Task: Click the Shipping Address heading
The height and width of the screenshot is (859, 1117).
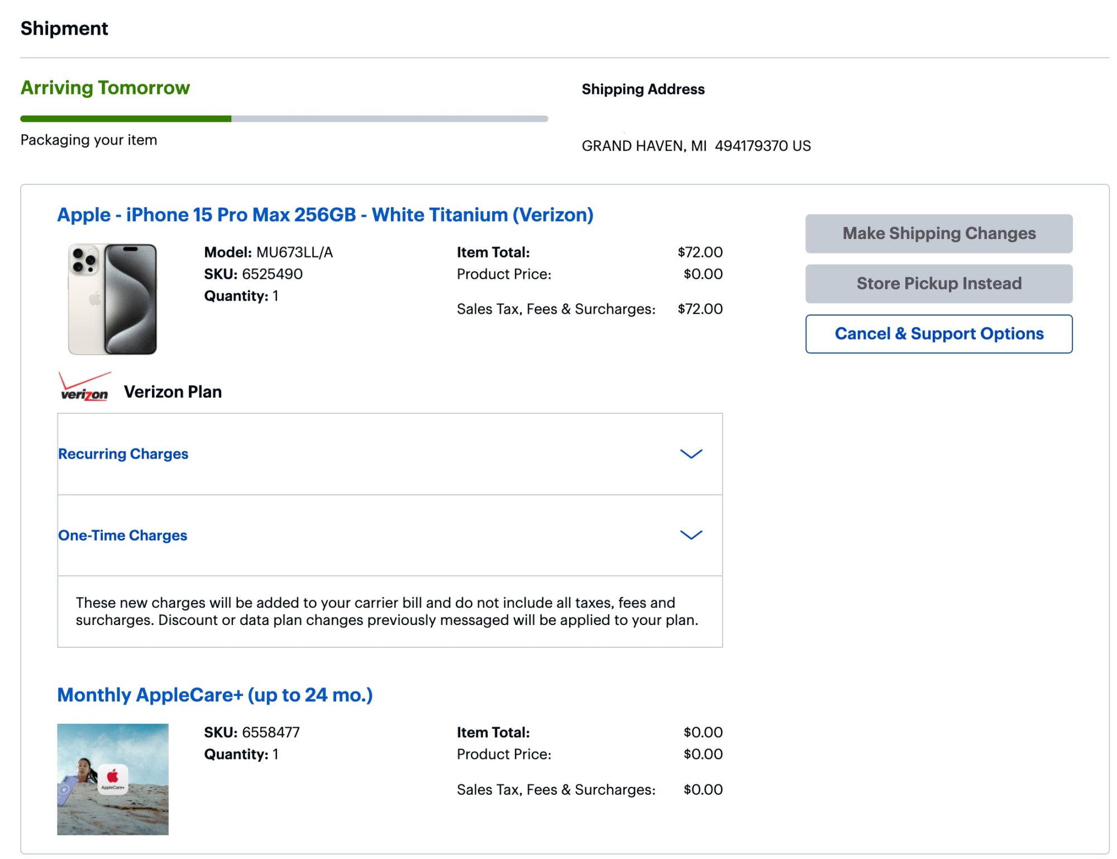Action: [x=643, y=89]
